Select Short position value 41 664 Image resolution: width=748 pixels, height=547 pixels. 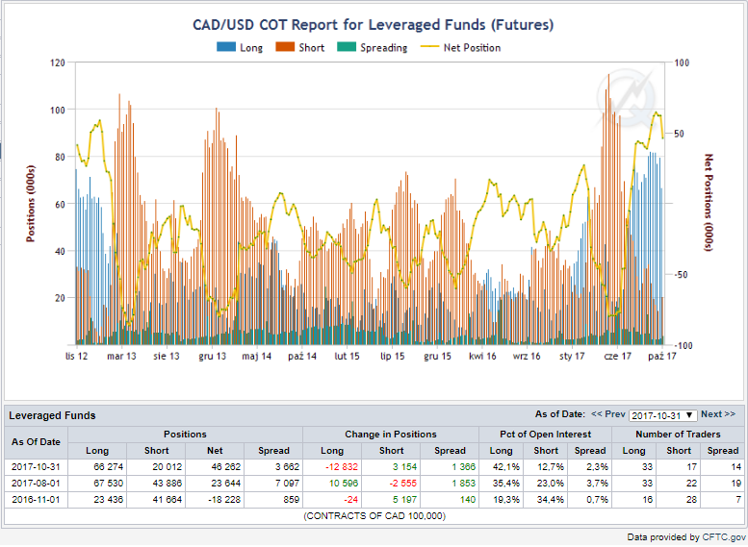167,499
